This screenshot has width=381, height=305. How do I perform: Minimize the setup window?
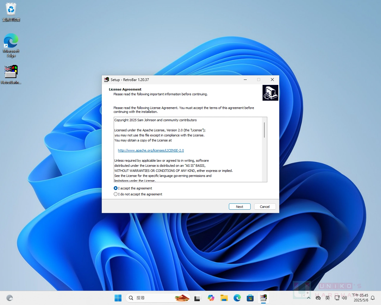245,80
